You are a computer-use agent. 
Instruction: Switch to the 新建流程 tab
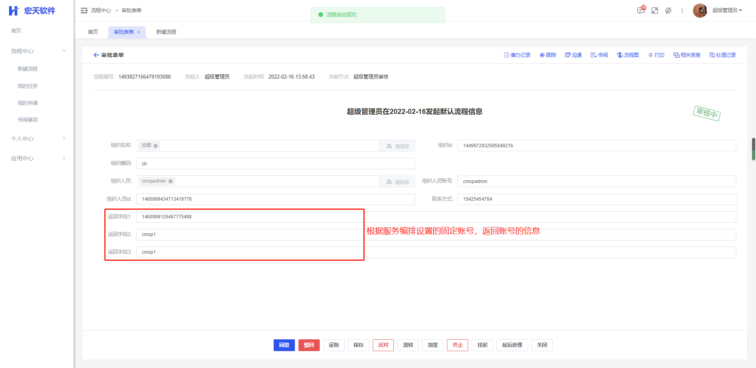pyautogui.click(x=166, y=32)
